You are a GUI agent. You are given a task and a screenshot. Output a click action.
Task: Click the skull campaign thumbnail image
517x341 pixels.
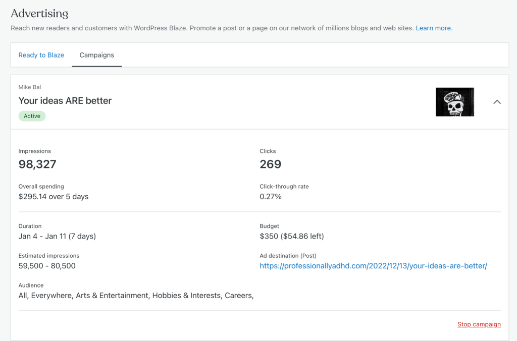[x=454, y=102]
